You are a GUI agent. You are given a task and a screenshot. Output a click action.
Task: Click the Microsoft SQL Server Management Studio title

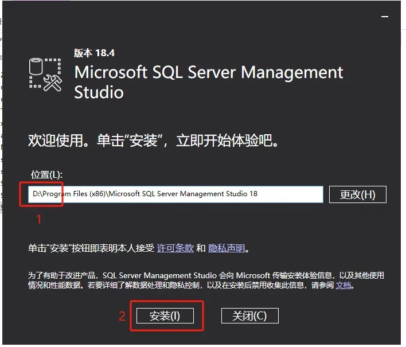(x=208, y=82)
